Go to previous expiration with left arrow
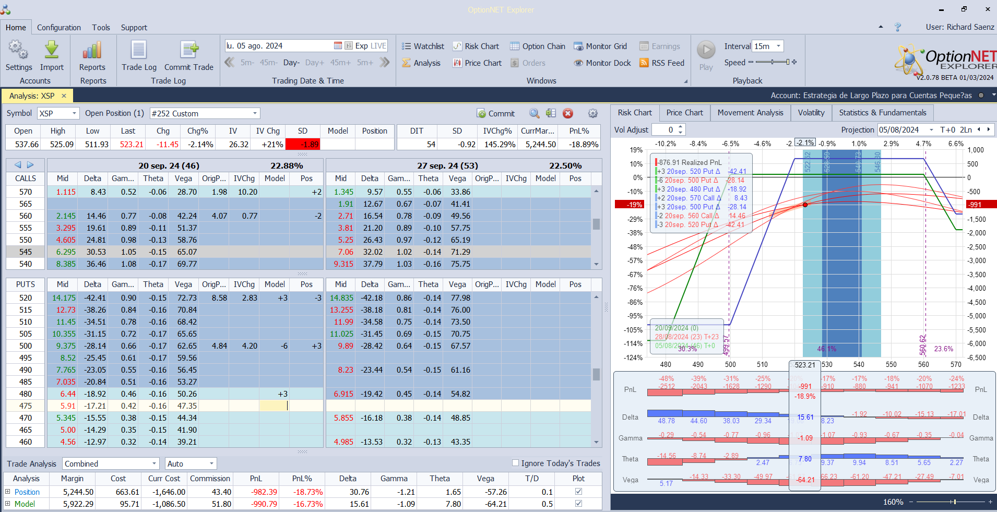 pos(18,165)
